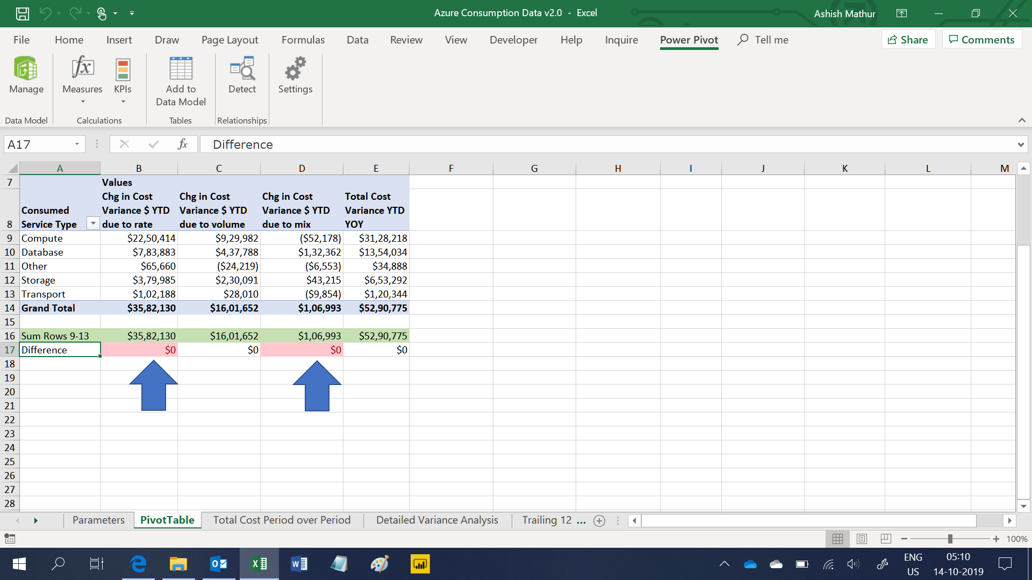Open Total Cost Period over Period tab
Screen dimensions: 1032x580
[282, 520]
